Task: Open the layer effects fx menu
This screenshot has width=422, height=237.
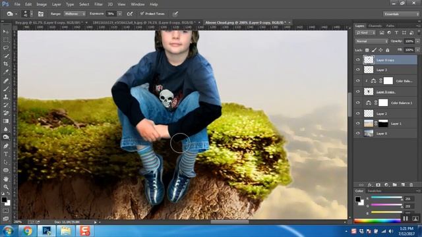Action: point(370,185)
